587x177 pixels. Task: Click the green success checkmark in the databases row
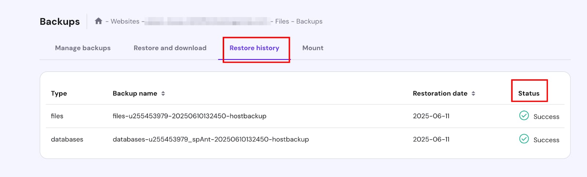pyautogui.click(x=524, y=139)
